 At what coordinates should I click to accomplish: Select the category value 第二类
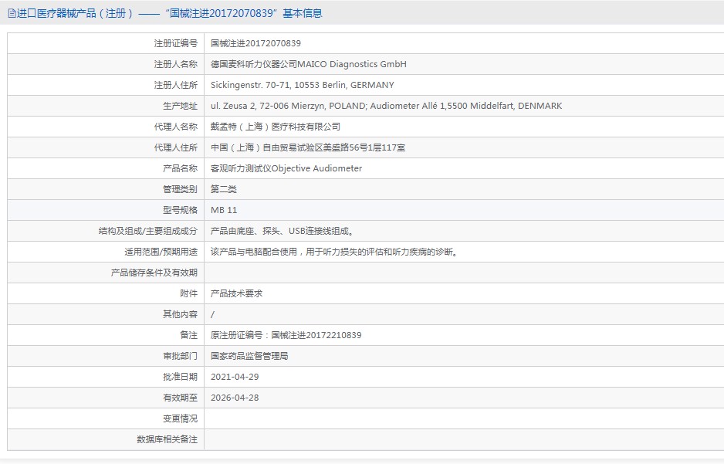click(x=224, y=189)
